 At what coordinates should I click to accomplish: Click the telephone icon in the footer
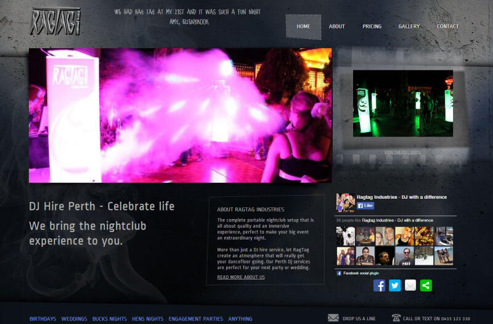click(x=396, y=318)
